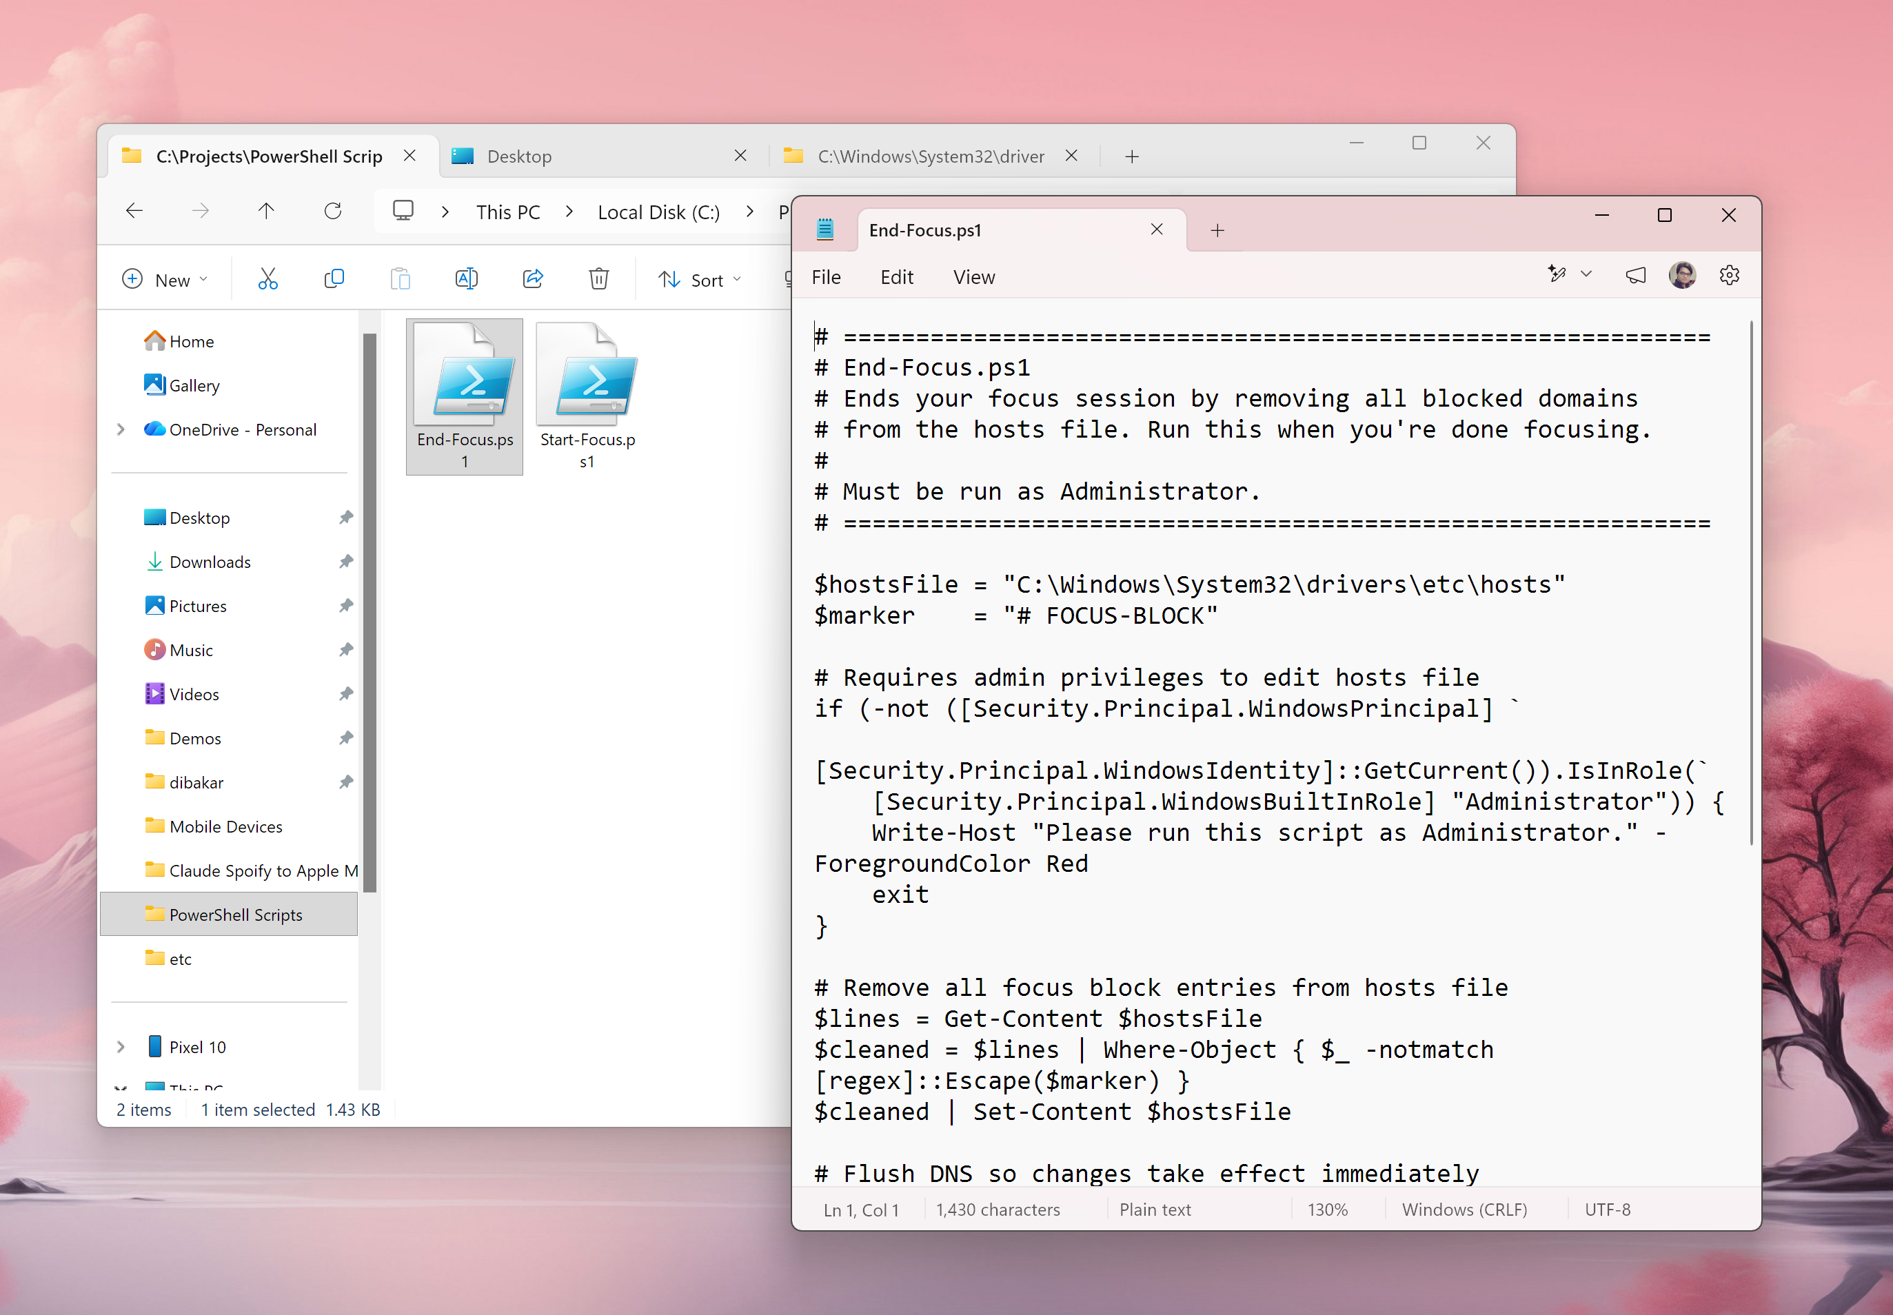Click the Cut scissors icon in File Explorer
1893x1315 pixels.
[268, 279]
